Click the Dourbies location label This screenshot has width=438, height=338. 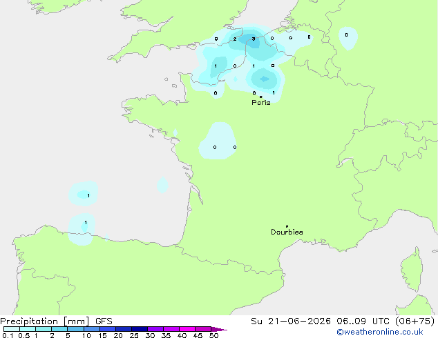[287, 232]
